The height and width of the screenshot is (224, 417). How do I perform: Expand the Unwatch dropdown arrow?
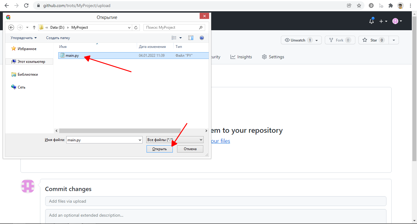pyautogui.click(x=317, y=40)
